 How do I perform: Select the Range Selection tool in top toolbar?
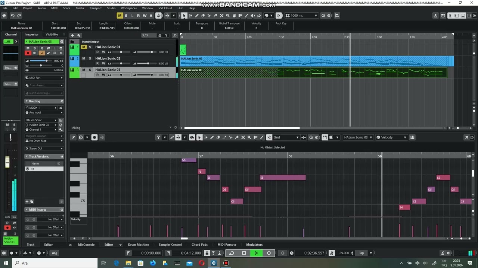coord(190,16)
